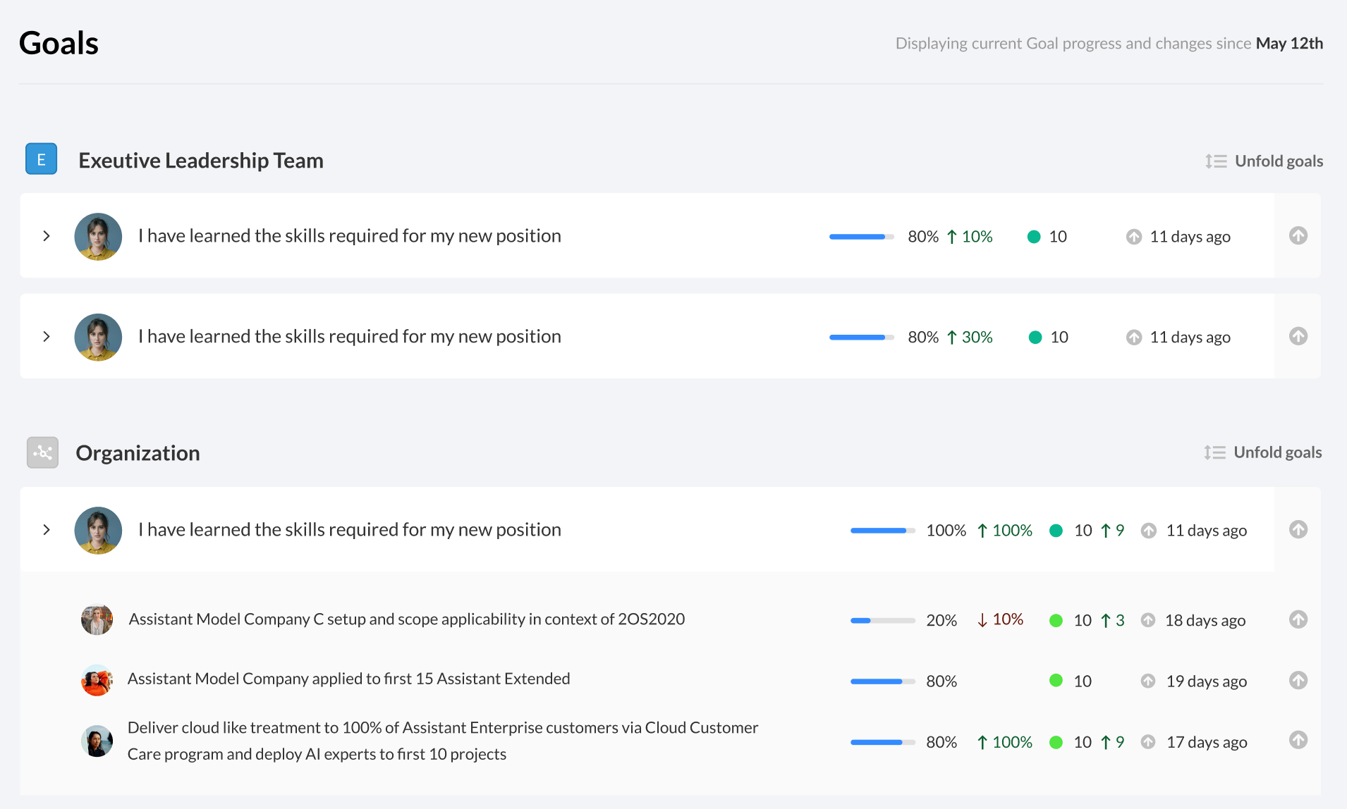Click the '↓ 10%' change value
The width and height of the screenshot is (1347, 809).
1000,619
